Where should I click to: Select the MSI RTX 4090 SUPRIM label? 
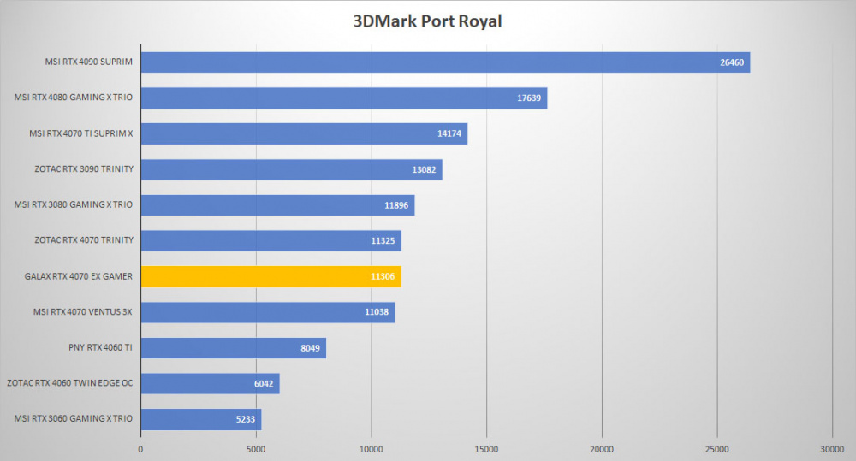pyautogui.click(x=88, y=62)
